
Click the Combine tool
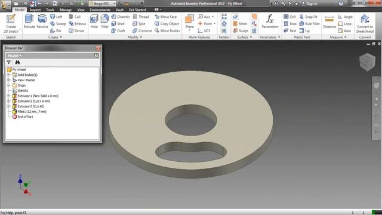pyautogui.click(x=142, y=31)
